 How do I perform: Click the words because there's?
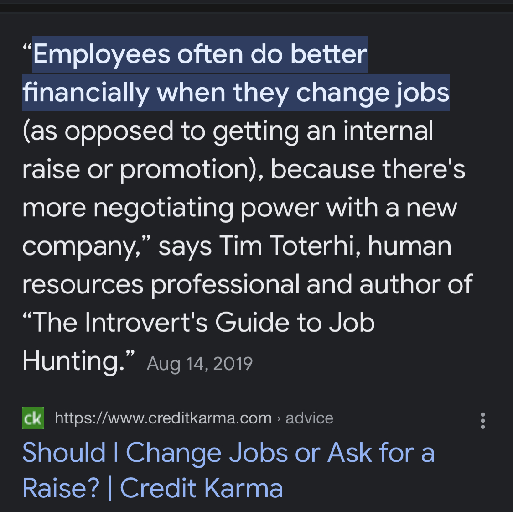click(368, 169)
